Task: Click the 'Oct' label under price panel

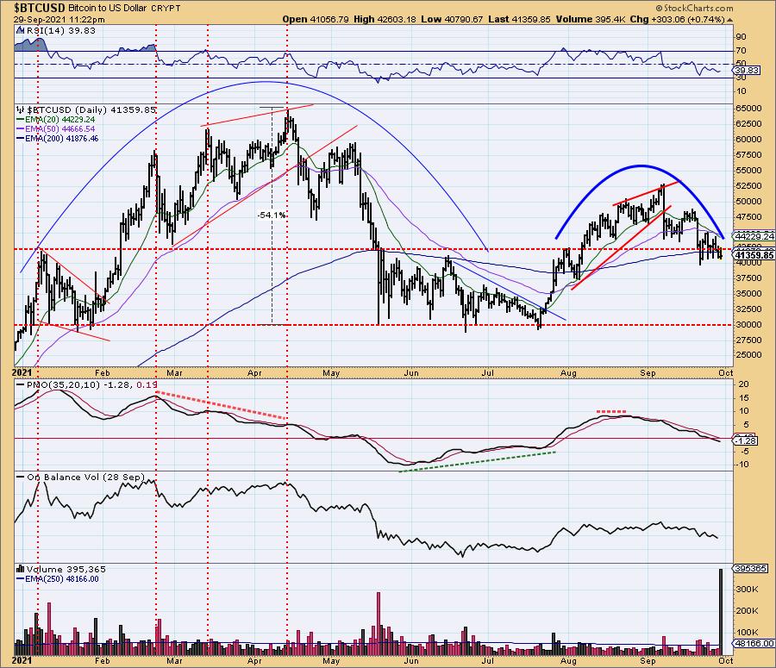Action: (725, 372)
